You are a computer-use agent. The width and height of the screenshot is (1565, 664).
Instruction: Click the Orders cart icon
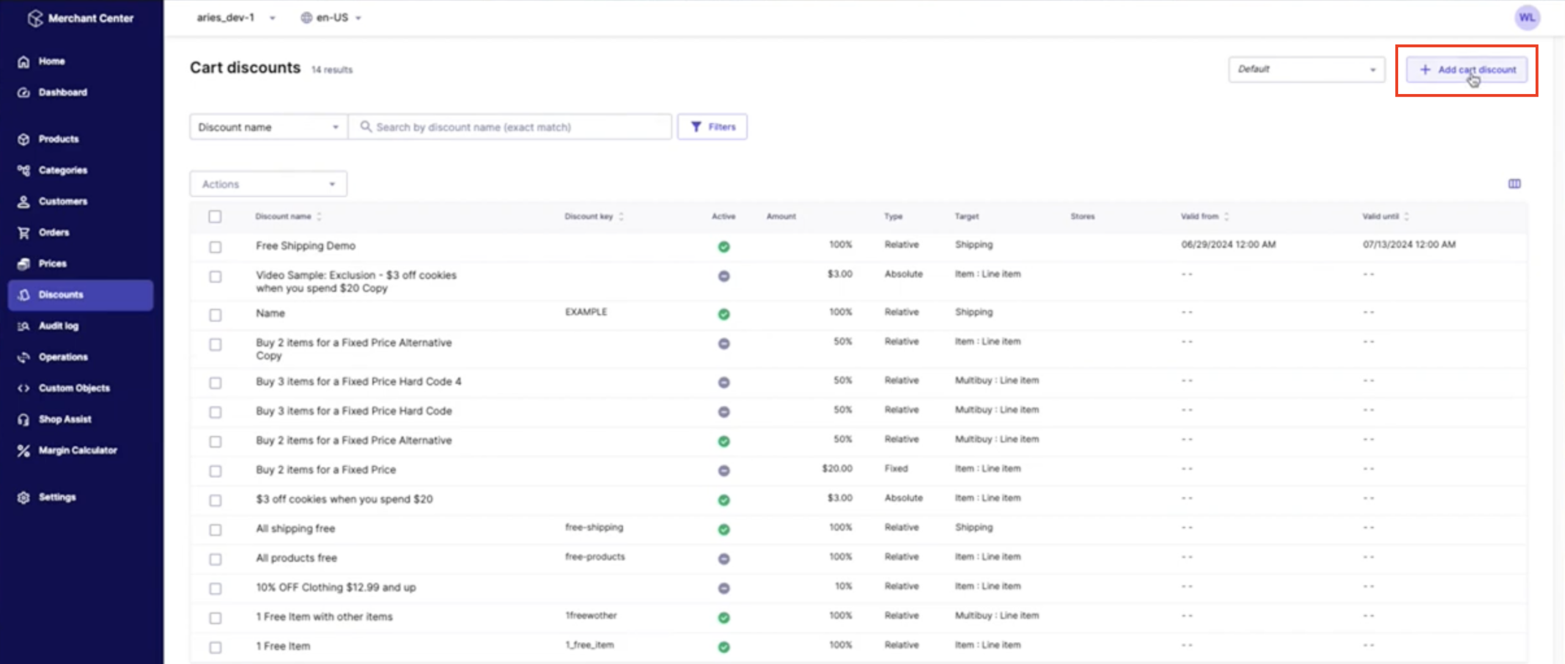pos(24,233)
